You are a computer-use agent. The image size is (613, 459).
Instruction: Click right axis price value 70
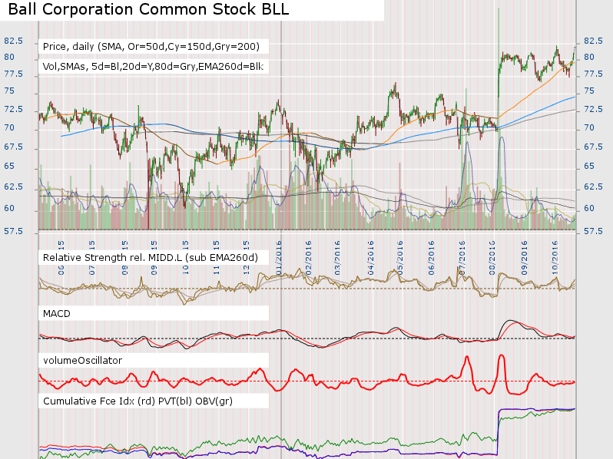(x=589, y=127)
